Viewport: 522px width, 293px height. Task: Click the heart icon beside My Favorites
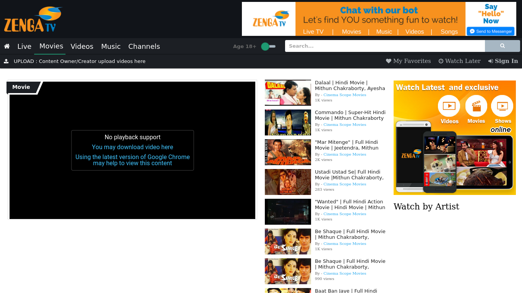click(388, 61)
